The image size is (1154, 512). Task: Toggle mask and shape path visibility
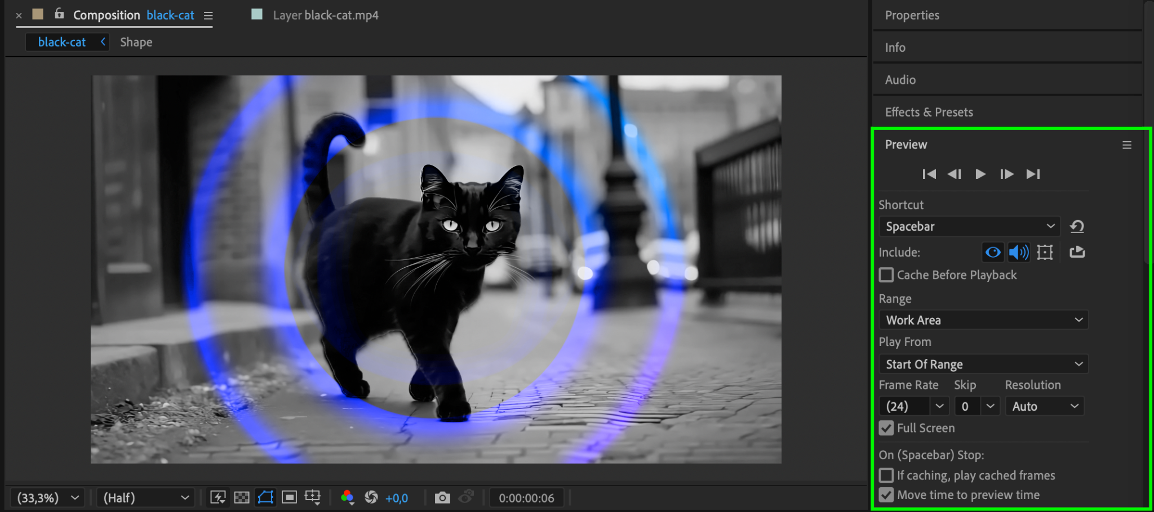265,497
